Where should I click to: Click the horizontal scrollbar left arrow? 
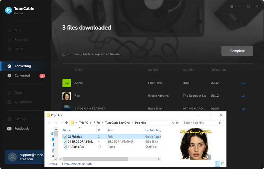pos(61,159)
